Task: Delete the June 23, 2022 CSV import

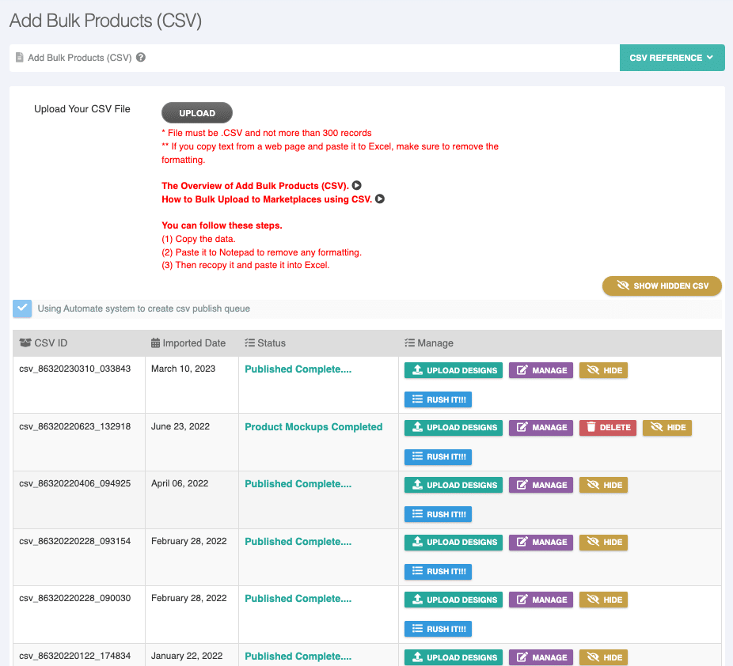Action: point(608,428)
